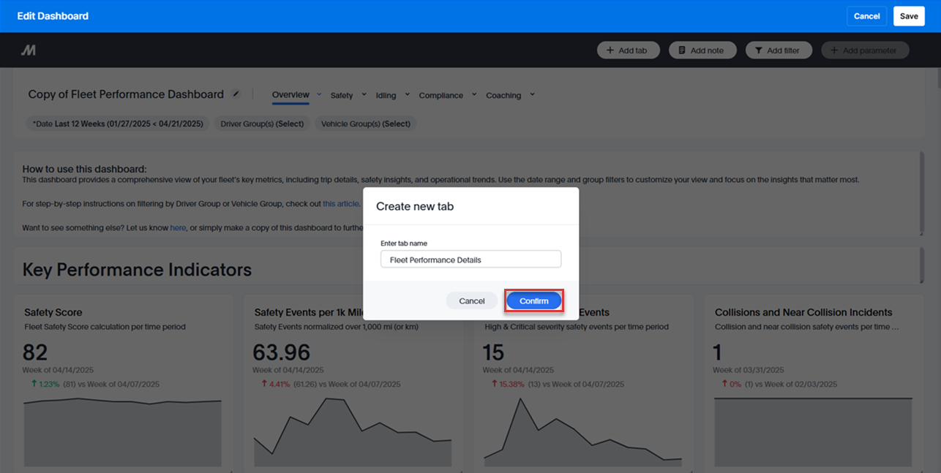Viewport: 941px width, 473px height.
Task: Select the Coaching tab
Action: tap(503, 95)
